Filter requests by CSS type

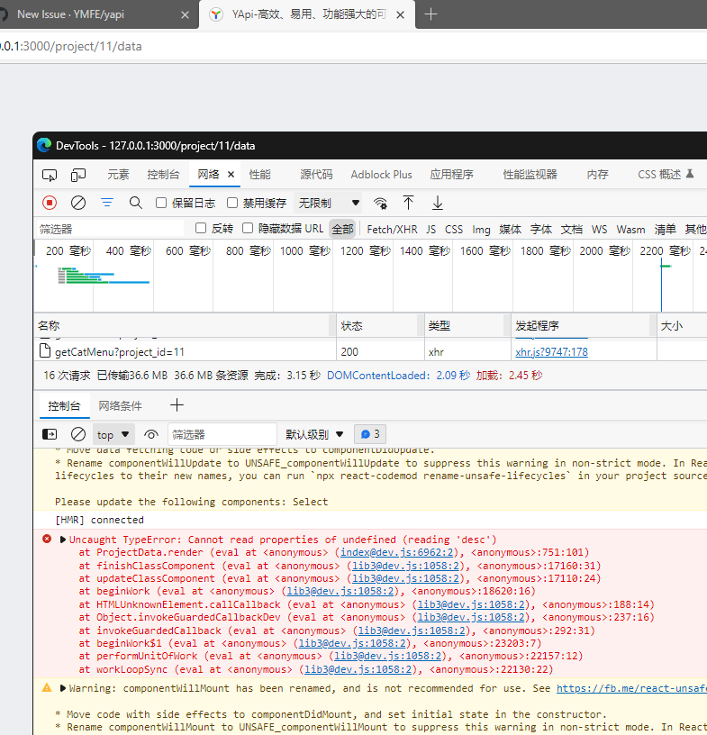(454, 229)
